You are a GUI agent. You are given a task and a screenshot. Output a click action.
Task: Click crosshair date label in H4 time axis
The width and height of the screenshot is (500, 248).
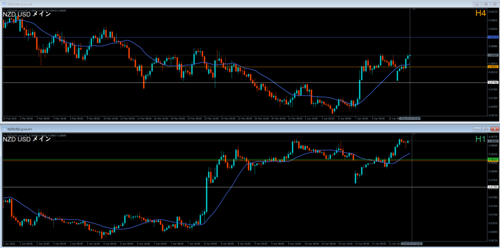410,118
